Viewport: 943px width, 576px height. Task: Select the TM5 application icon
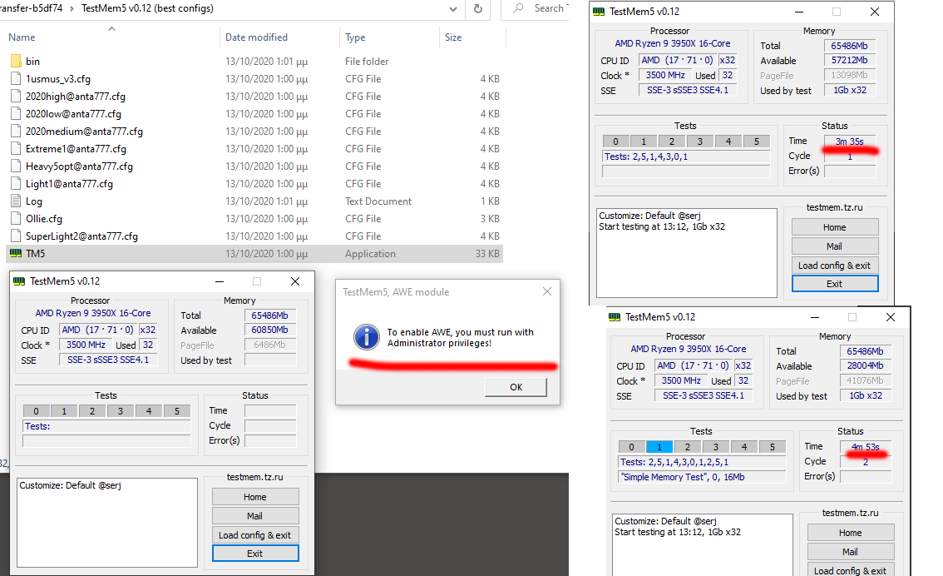[x=16, y=253]
